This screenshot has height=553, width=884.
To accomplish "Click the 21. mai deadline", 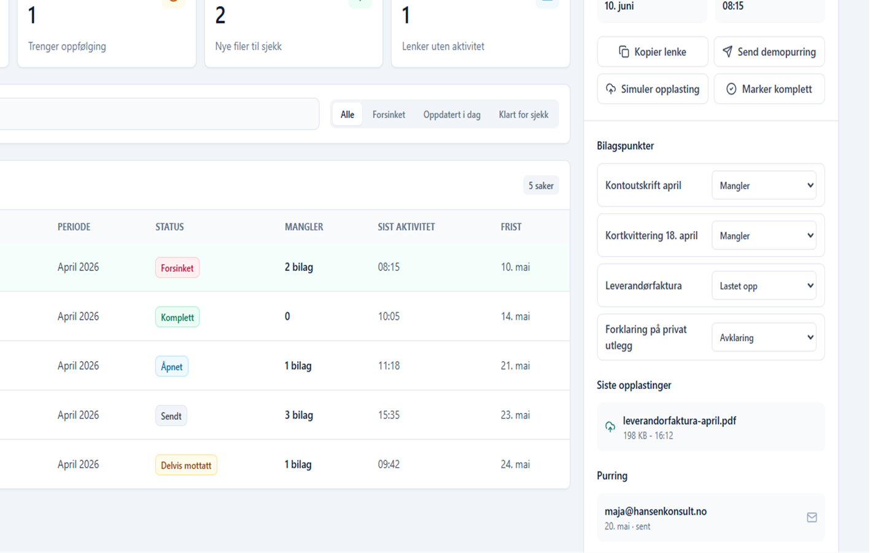I will (516, 366).
